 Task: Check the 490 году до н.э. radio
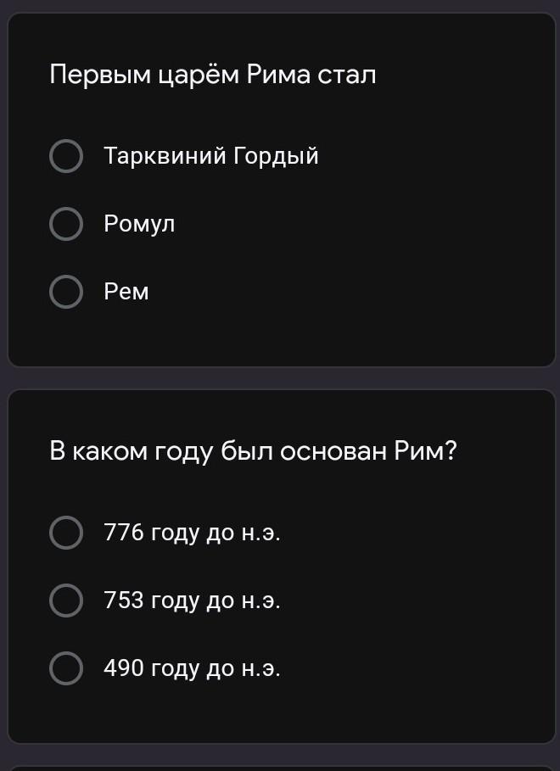pos(66,669)
